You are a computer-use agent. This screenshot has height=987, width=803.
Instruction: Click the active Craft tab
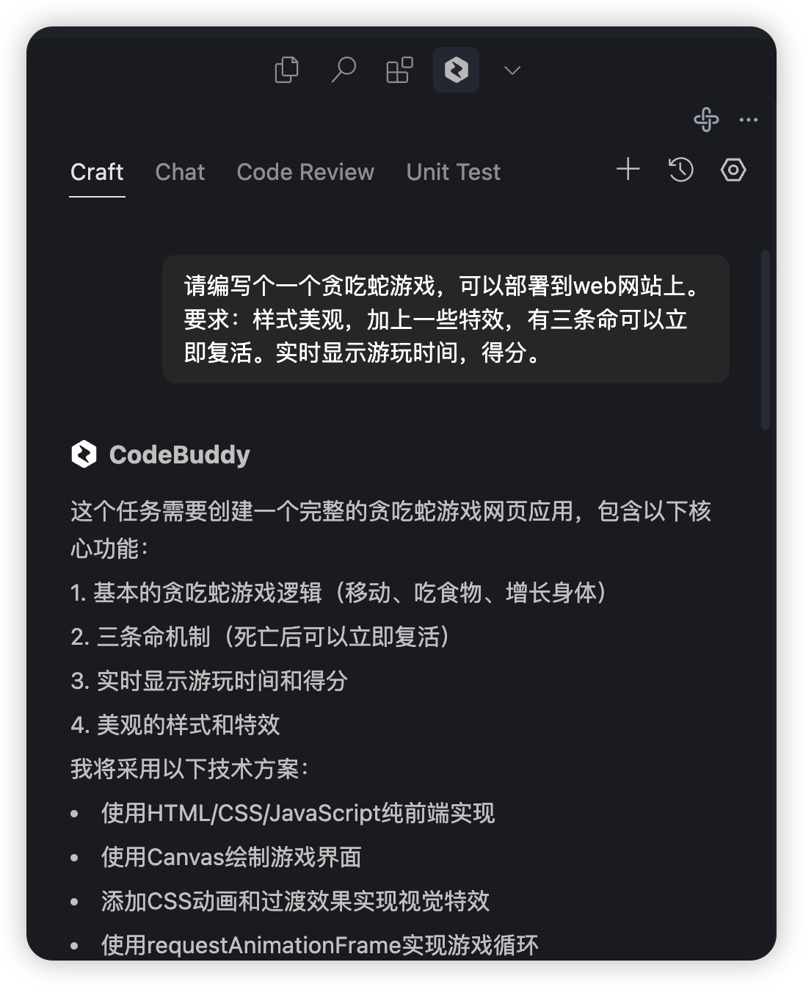click(x=96, y=172)
